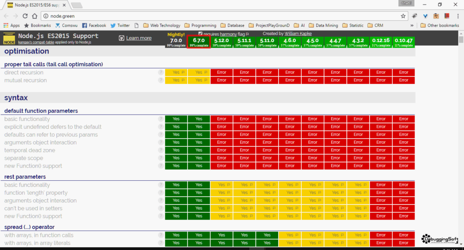Select the 0.12.16 version column header
The height and width of the screenshot is (250, 464).
pos(381,42)
